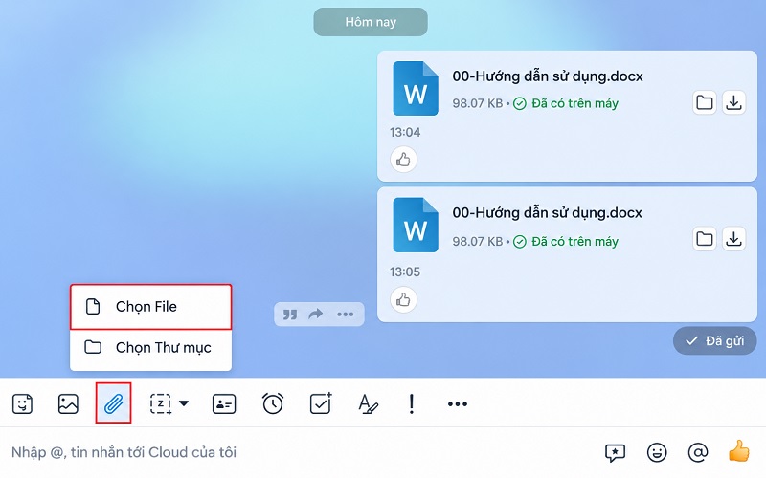Select Chọn Thư mục from the popup menu
766x478 pixels.
(151, 348)
